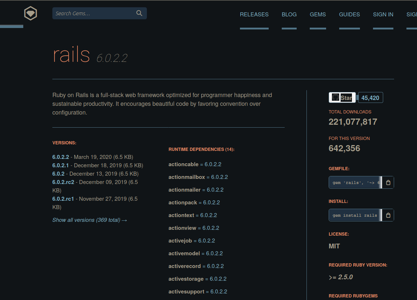The height and width of the screenshot is (300, 417).
Task: Click the search magnifier icon
Action: tap(139, 13)
